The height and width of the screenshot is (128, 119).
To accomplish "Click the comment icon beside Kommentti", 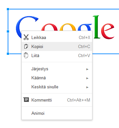I will [26, 100].
